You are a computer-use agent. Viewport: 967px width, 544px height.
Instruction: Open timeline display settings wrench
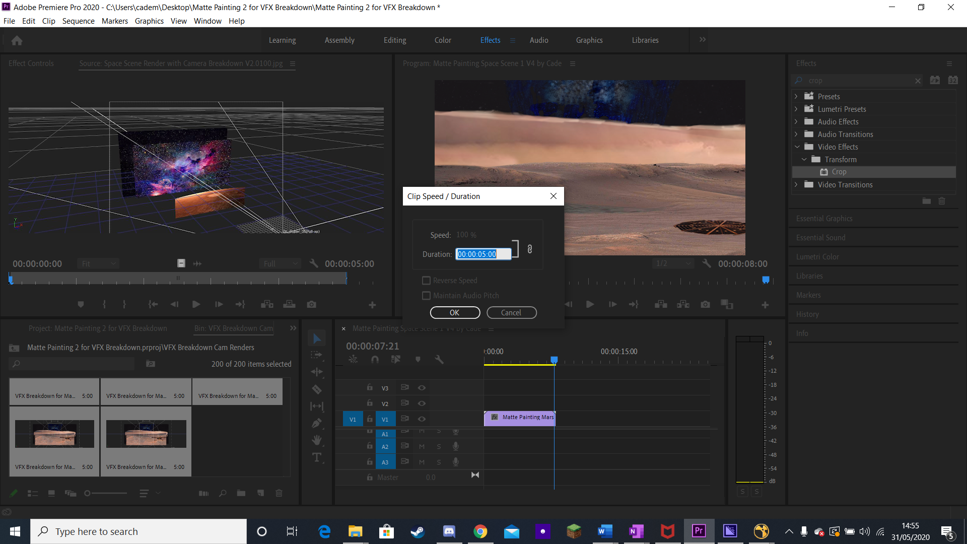pyautogui.click(x=439, y=359)
